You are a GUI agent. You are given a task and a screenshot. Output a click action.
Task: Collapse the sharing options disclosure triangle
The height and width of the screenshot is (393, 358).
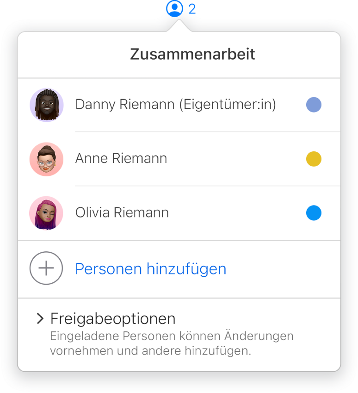[x=38, y=318]
